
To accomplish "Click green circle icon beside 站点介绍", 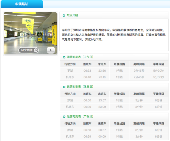I will pos(64,16).
